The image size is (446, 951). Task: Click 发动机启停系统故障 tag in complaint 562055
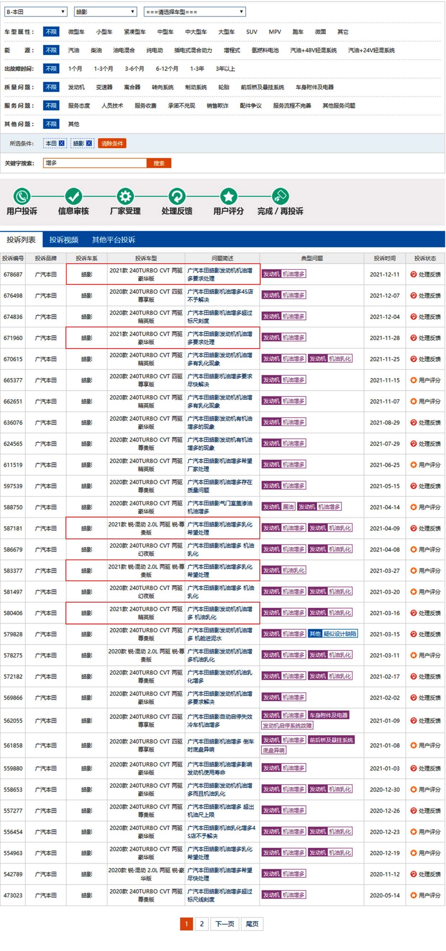pos(287,725)
